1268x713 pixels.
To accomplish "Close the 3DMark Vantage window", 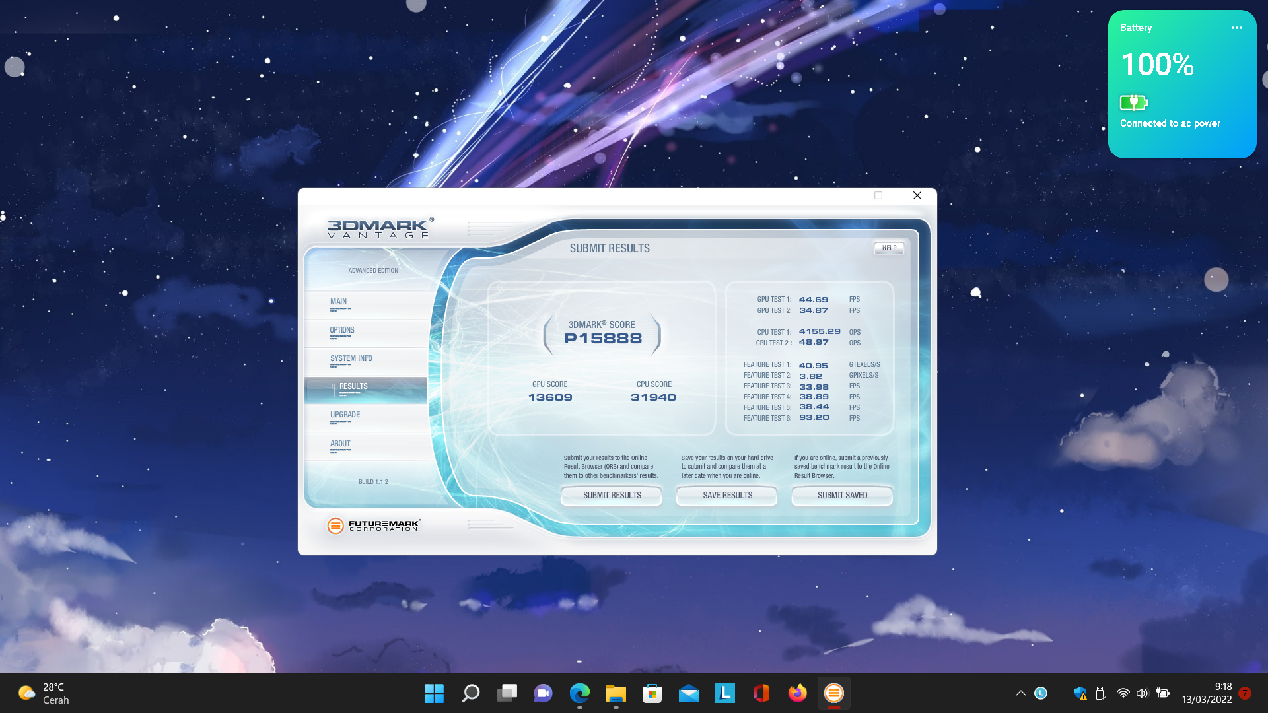I will pyautogui.click(x=917, y=195).
